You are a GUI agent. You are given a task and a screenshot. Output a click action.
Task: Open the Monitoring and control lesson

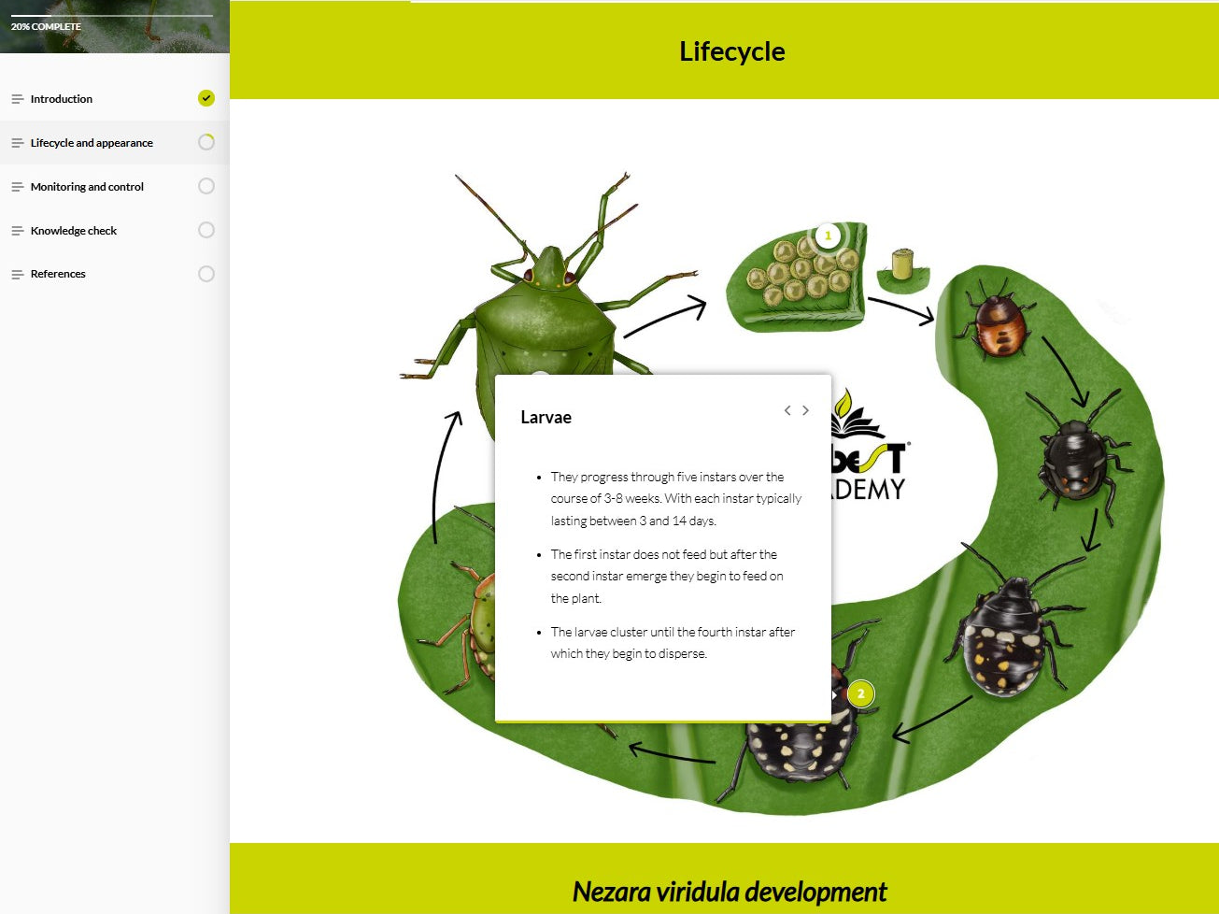[x=87, y=187]
